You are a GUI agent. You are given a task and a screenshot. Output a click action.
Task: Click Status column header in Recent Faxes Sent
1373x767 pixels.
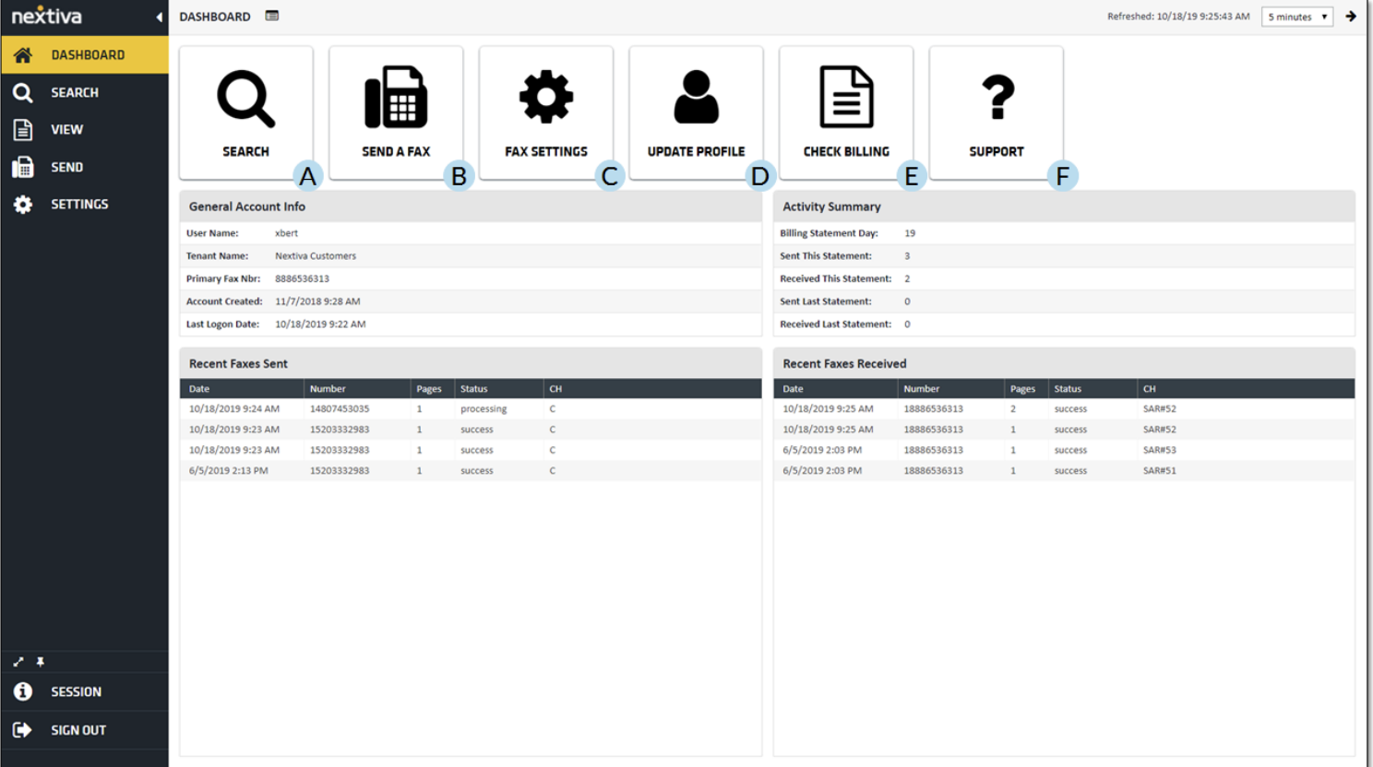474,389
